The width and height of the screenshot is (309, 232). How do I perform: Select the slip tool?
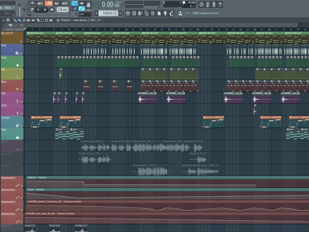click(33, 20)
